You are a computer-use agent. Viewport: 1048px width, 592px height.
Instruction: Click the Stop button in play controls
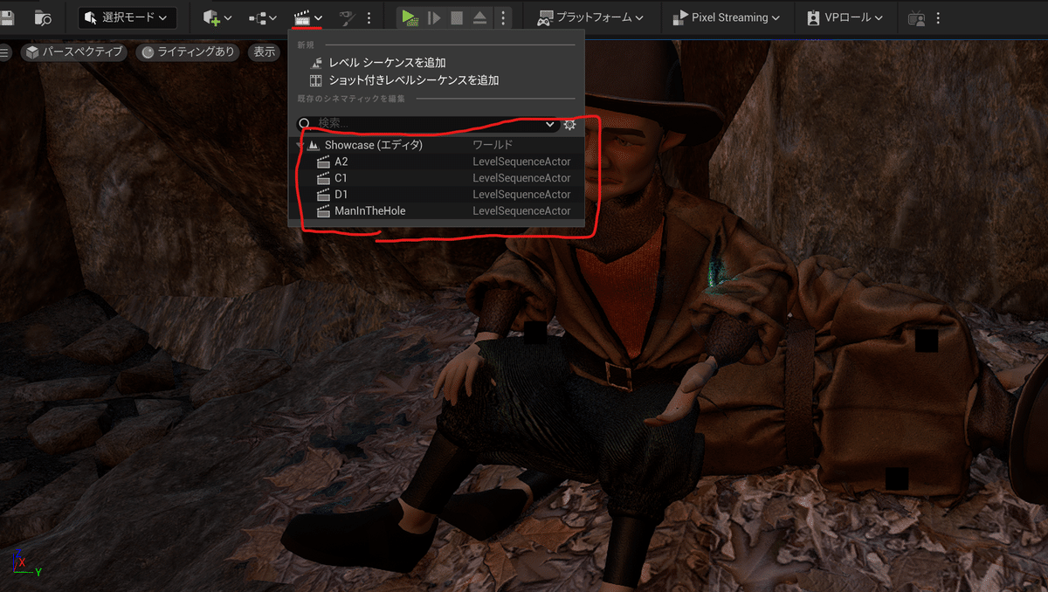(456, 17)
